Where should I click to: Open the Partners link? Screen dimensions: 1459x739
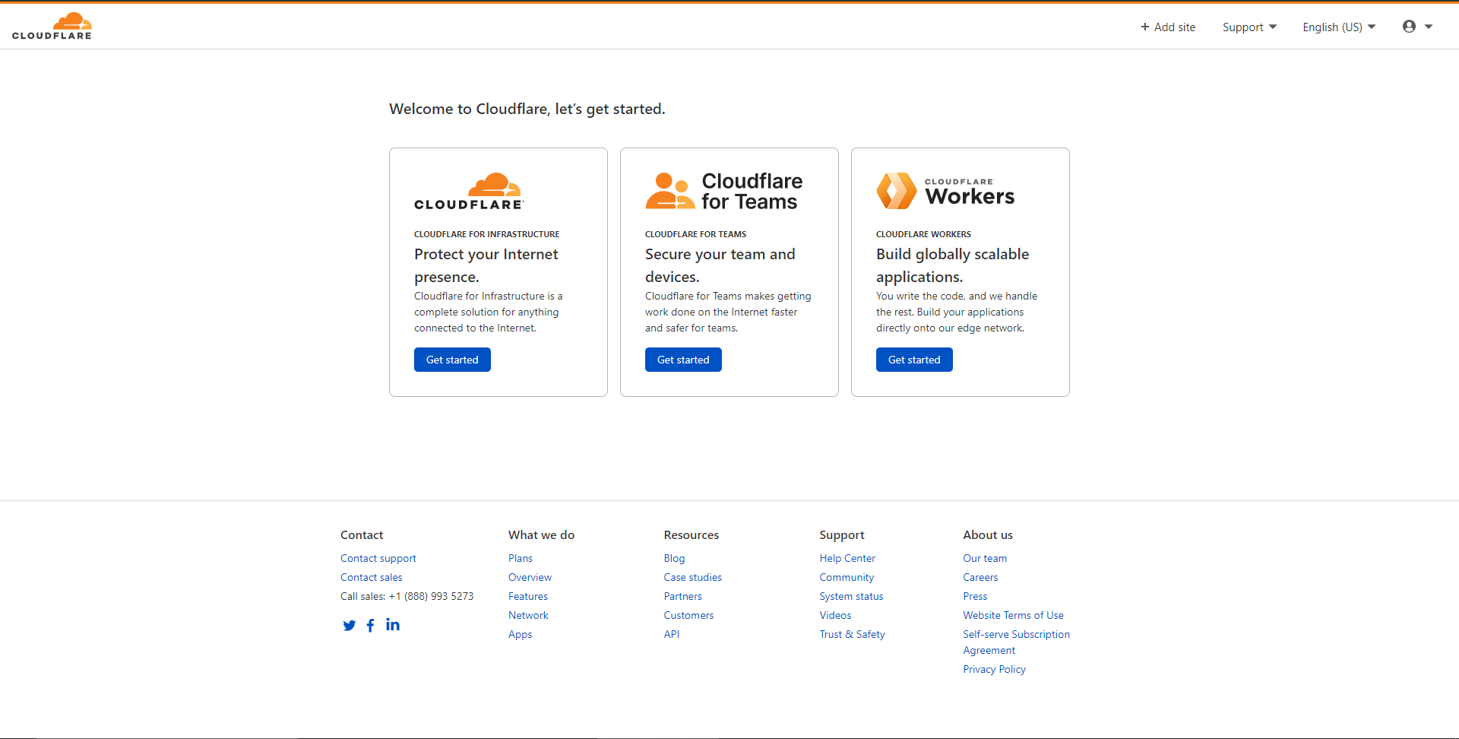pyautogui.click(x=682, y=596)
